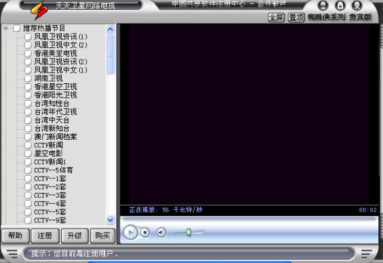This screenshot has width=383, height=263.
Task: Click the black video display area
Action: (x=249, y=114)
